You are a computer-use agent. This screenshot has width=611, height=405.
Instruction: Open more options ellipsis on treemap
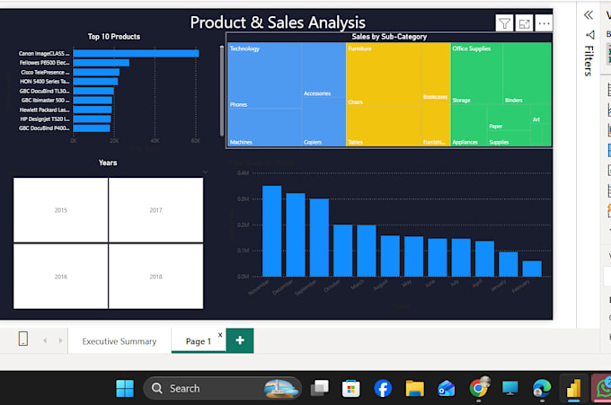click(x=544, y=23)
